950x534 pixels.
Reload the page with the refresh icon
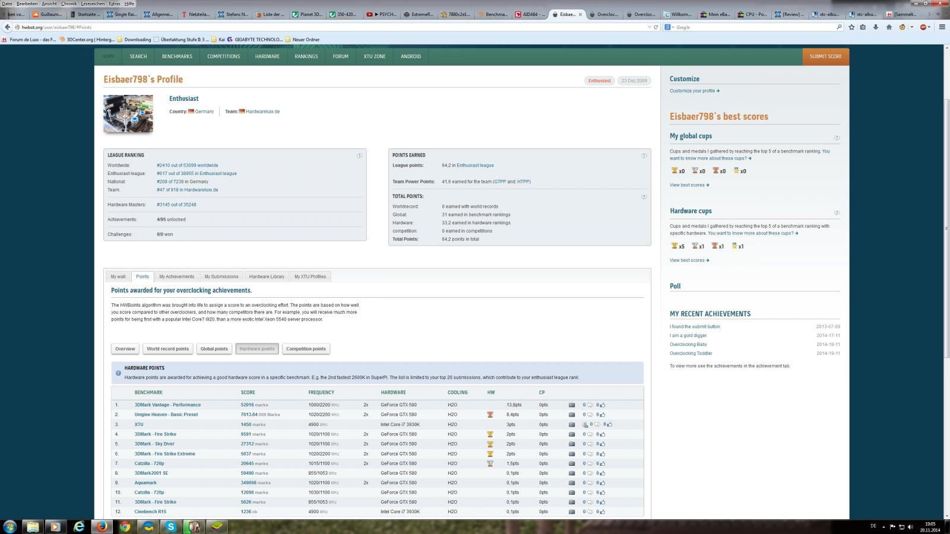click(655, 27)
